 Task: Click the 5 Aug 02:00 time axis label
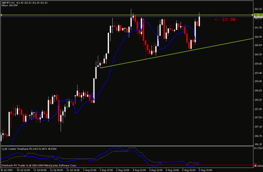(189, 170)
